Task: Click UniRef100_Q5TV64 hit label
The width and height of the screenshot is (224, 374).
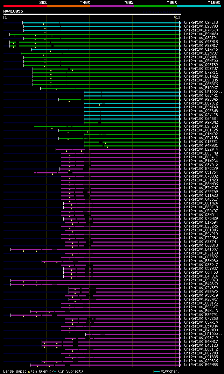Action: pos(201,172)
